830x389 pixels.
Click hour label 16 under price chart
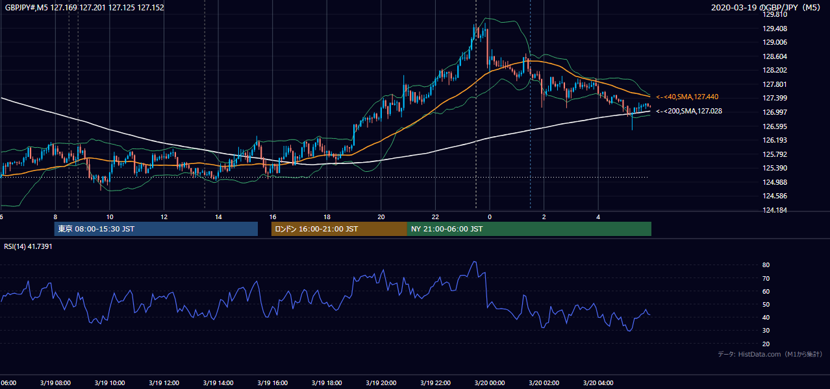pyautogui.click(x=273, y=217)
